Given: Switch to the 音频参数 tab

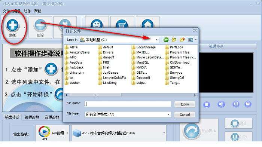Looking at the screenshot, I should 52,117.
